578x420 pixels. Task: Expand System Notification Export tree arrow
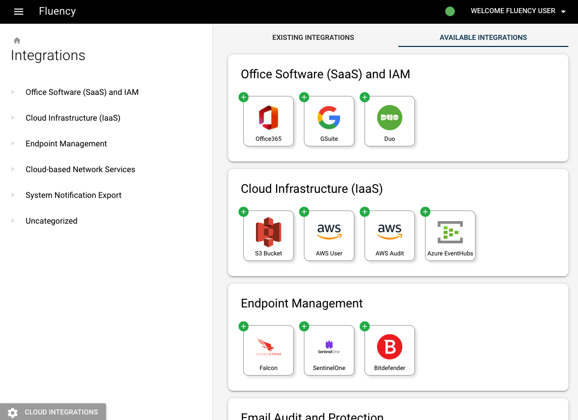[x=13, y=195]
